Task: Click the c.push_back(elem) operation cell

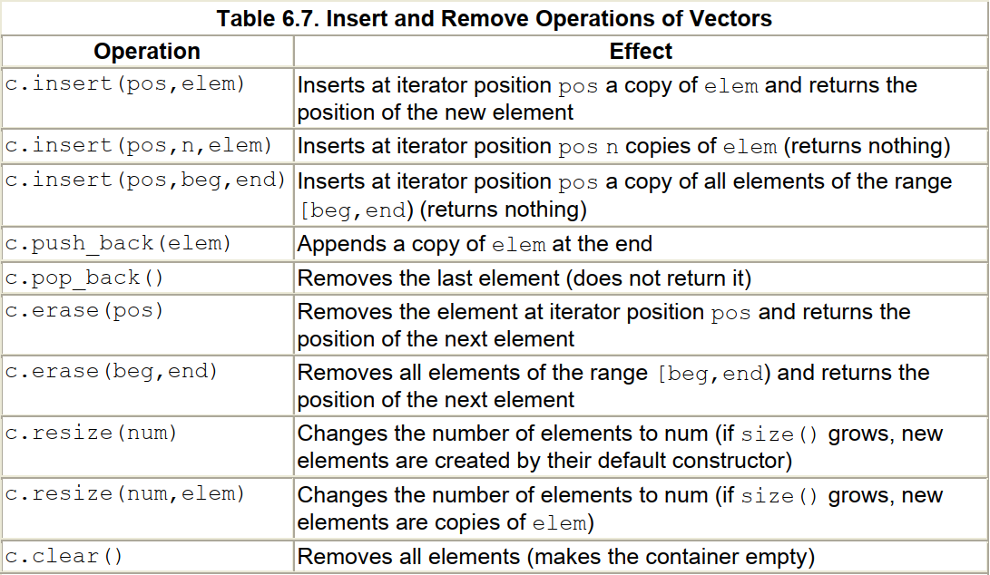Action: click(119, 243)
